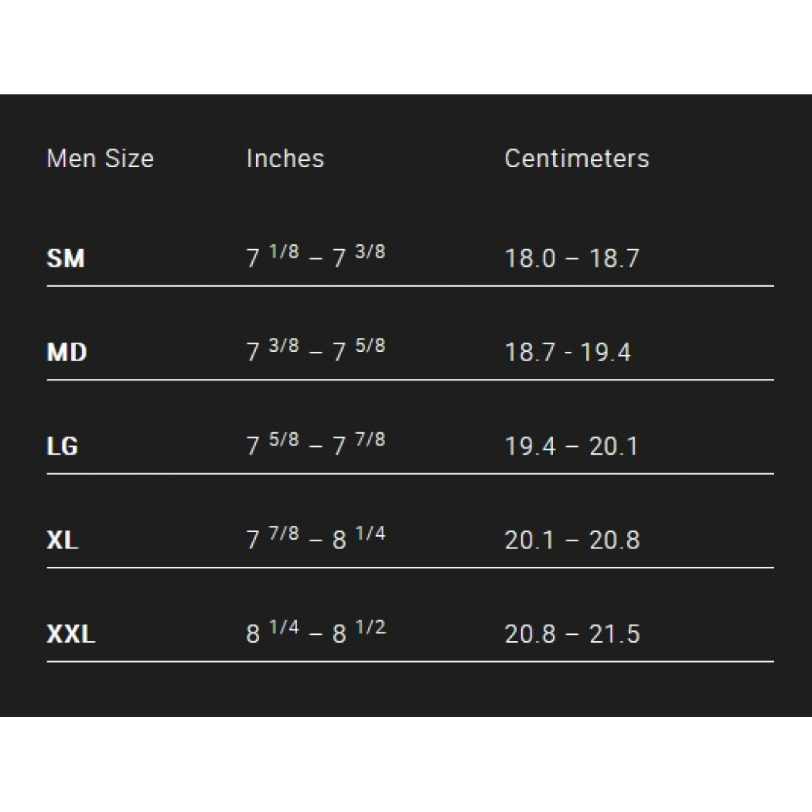Click the LG row inches range
Image resolution: width=812 pixels, height=812 pixels.
[316, 445]
